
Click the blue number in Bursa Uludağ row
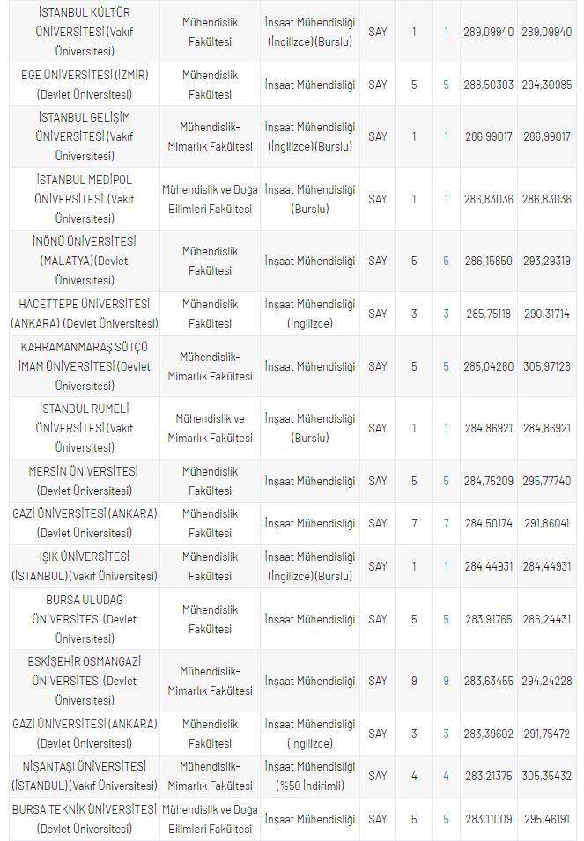click(446, 619)
